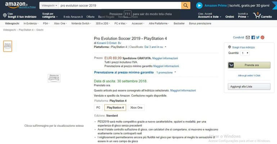Select the PlayStation 4 platform option

pos(115,107)
